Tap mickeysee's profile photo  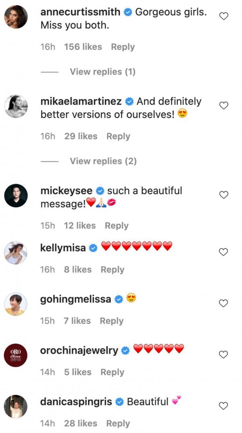(16, 196)
